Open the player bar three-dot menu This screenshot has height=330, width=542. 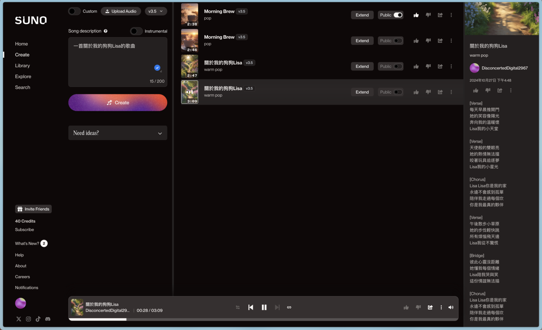tap(441, 307)
